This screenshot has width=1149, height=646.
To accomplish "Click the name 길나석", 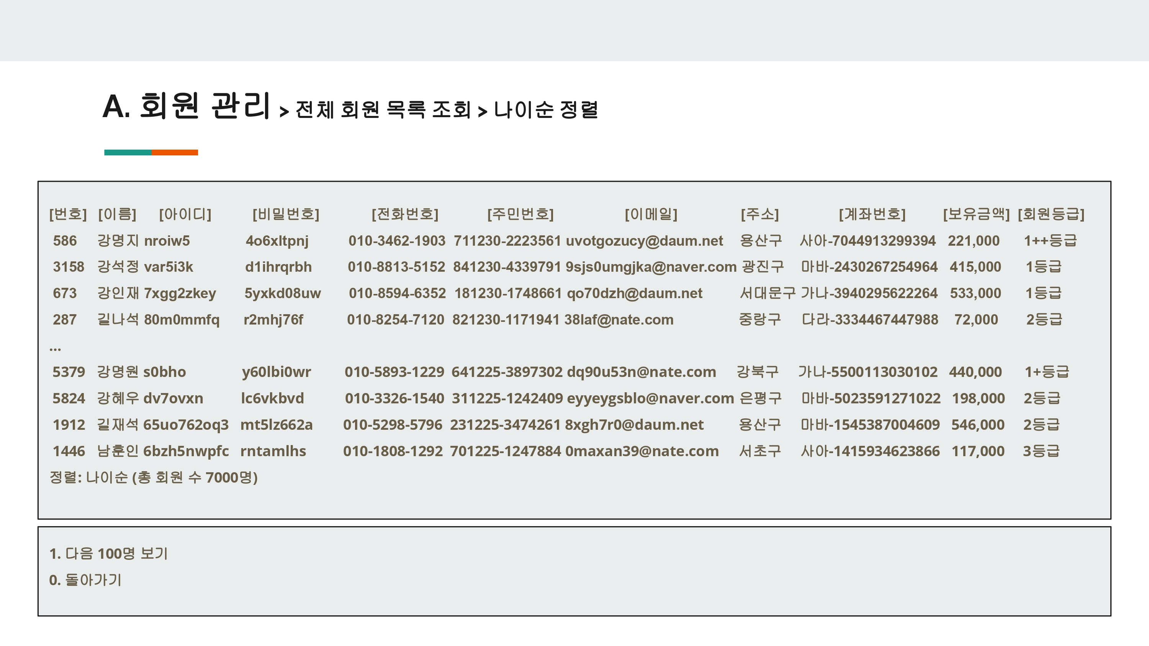I will coord(118,319).
